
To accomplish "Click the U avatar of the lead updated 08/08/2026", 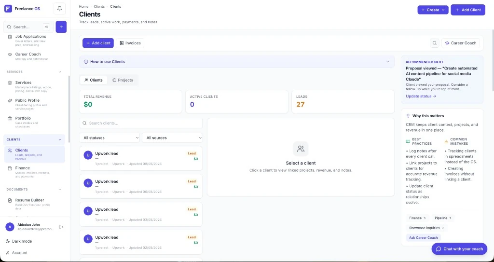I will 88,155.
